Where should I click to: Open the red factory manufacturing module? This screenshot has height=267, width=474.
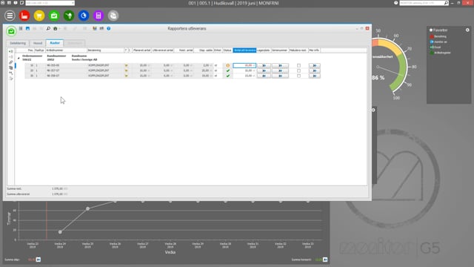tap(24, 16)
